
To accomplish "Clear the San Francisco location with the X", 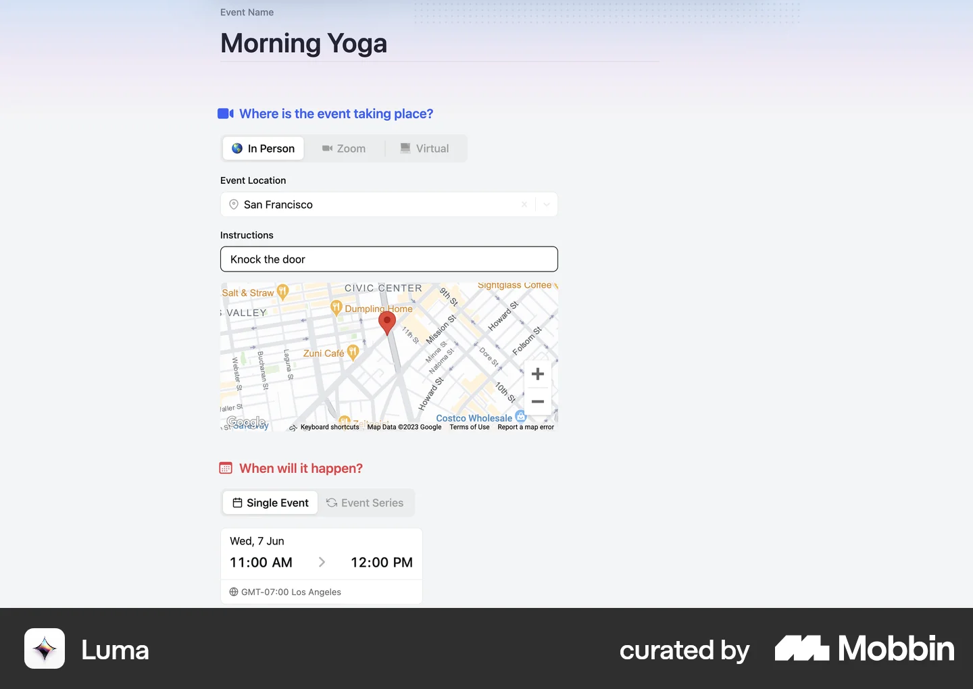I will coord(524,205).
